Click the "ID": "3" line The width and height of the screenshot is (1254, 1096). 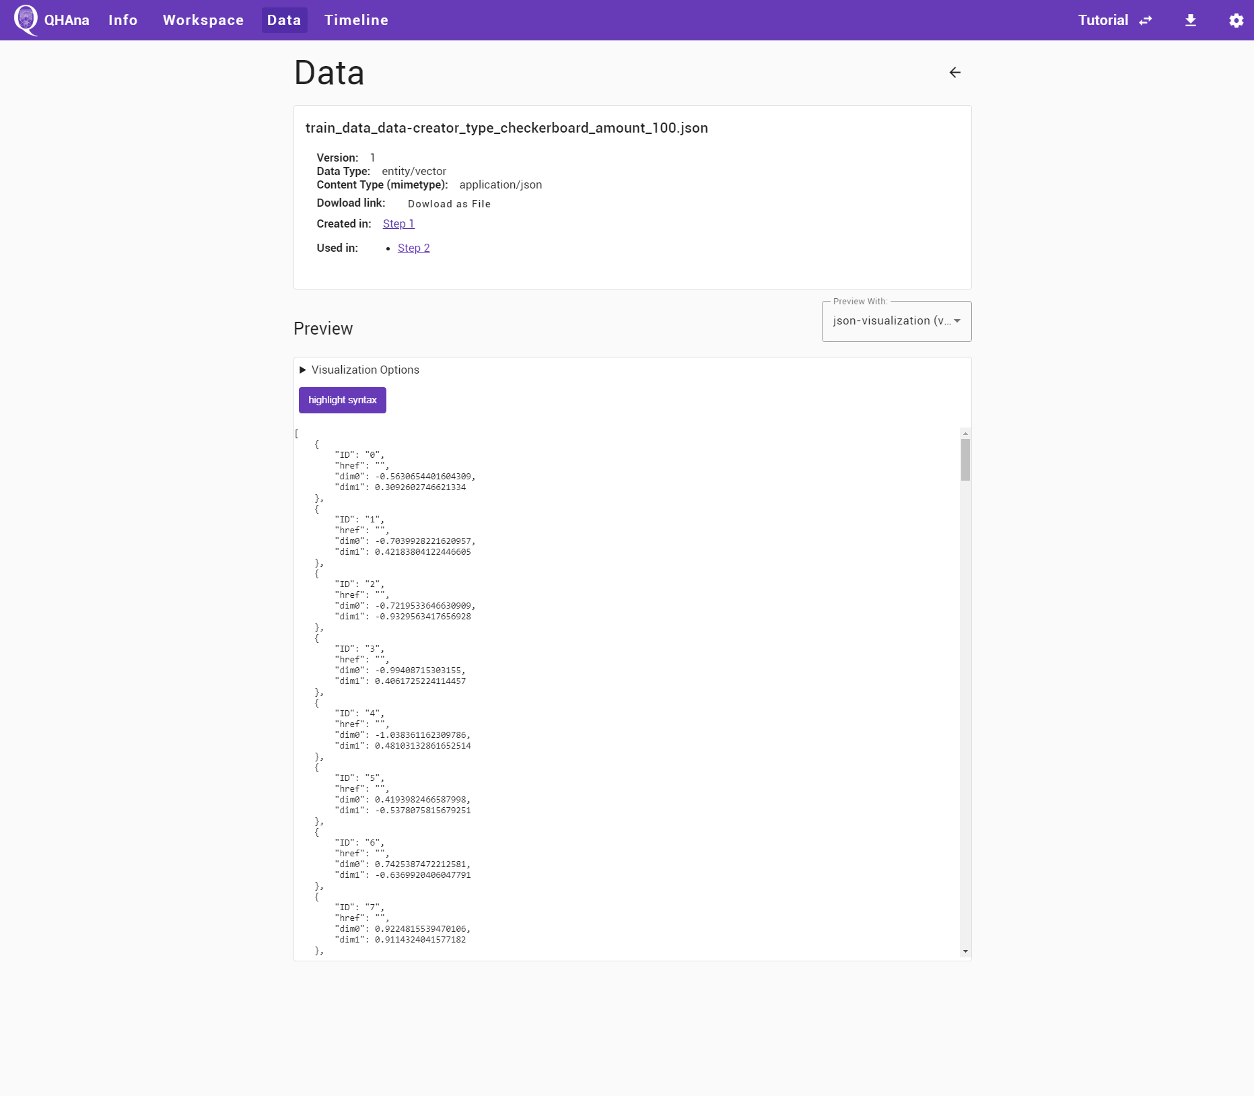pyautogui.click(x=359, y=649)
